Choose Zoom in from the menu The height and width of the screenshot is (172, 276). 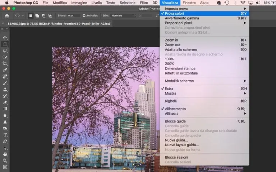204,40
